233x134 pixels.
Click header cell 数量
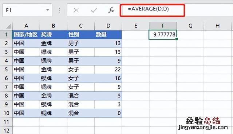tap(108, 34)
